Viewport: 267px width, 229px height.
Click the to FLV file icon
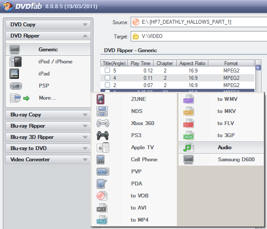pyautogui.click(x=188, y=123)
